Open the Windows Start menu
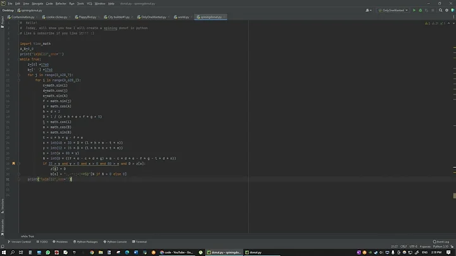This screenshot has width=456, height=256. coord(4,252)
